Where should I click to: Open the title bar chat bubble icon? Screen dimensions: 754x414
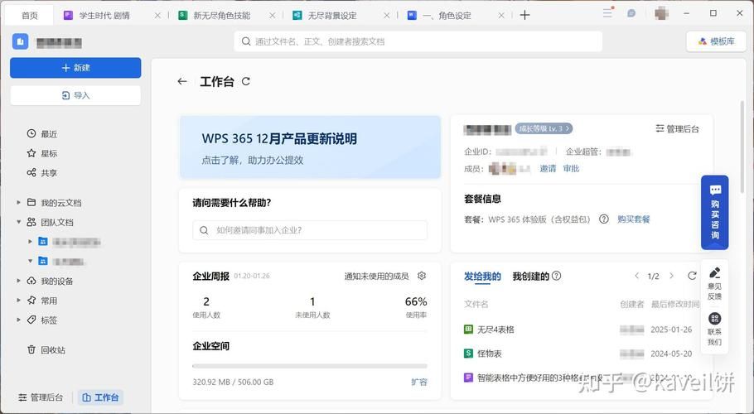click(x=631, y=13)
